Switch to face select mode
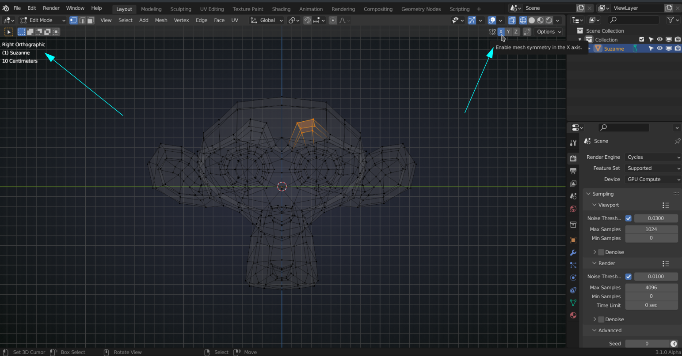 pos(91,20)
